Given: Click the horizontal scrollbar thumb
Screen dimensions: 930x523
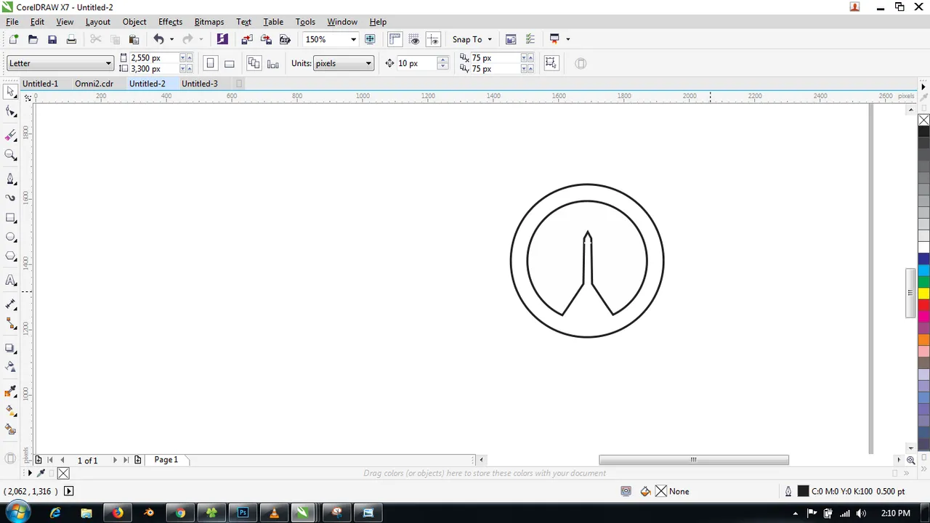Looking at the screenshot, I should [x=693, y=460].
